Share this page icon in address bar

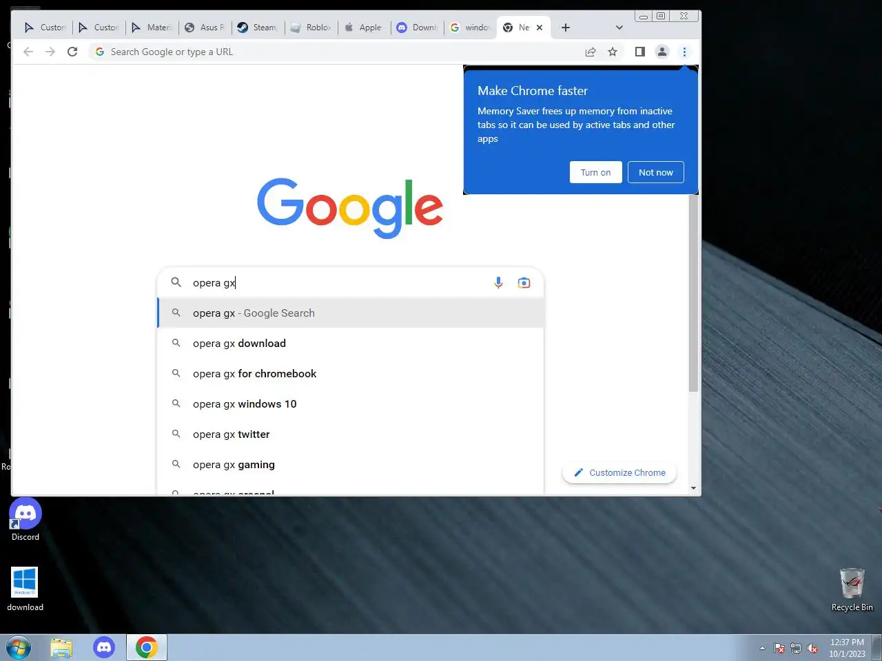tap(591, 52)
